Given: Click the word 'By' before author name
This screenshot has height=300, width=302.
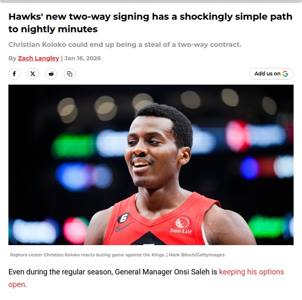Looking at the screenshot, I should click(12, 58).
